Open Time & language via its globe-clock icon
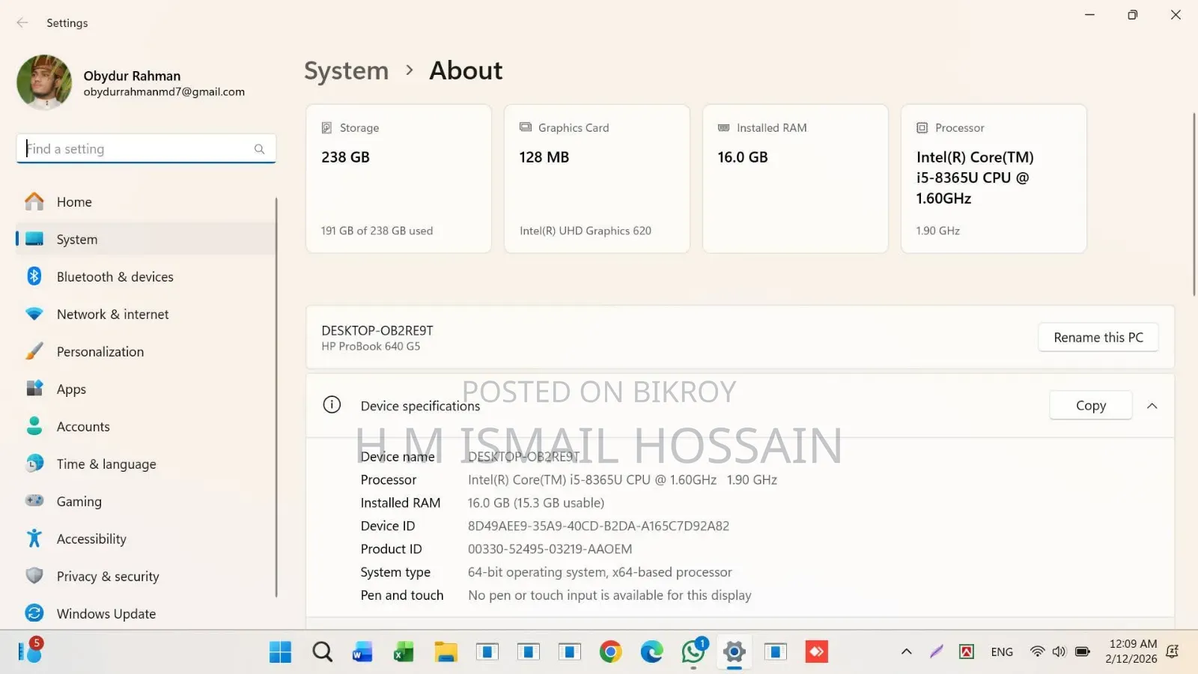This screenshot has width=1198, height=674. pos(34,464)
